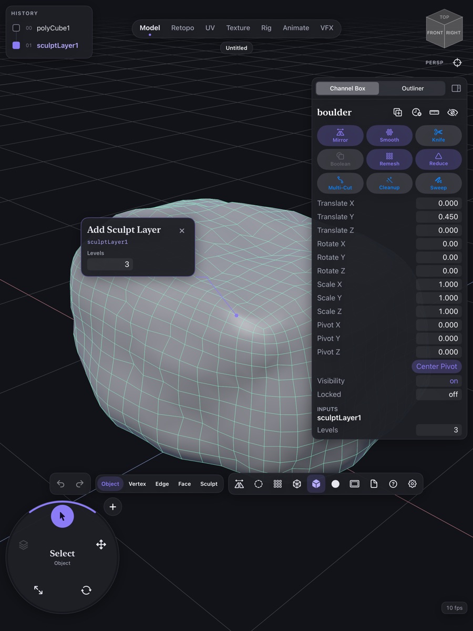This screenshot has height=631, width=473.
Task: Click the grid dots icon in bottom toolbar
Action: 277,484
